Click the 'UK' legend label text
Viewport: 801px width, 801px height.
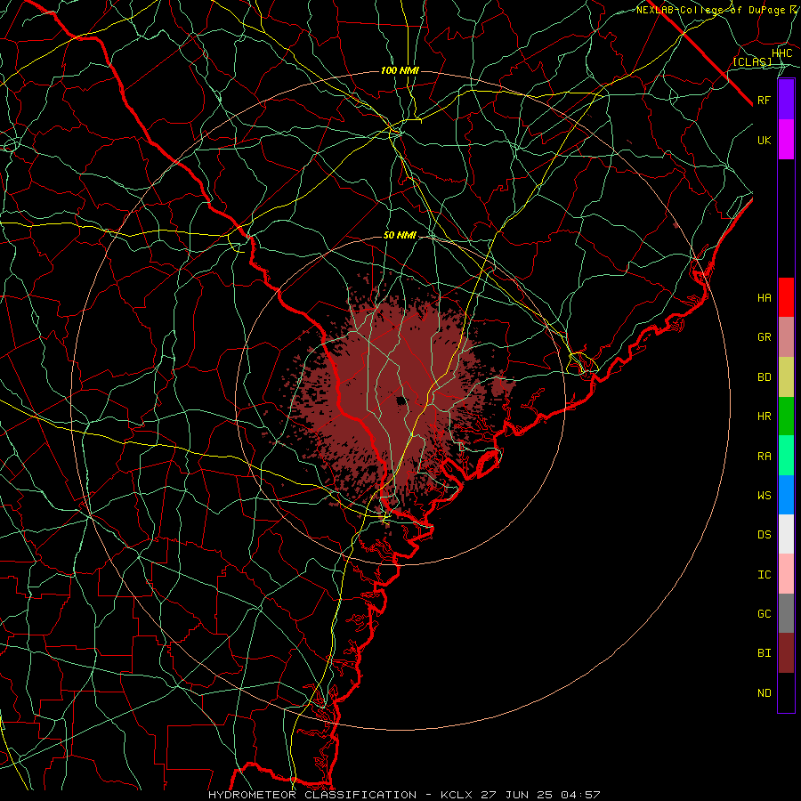coord(764,140)
